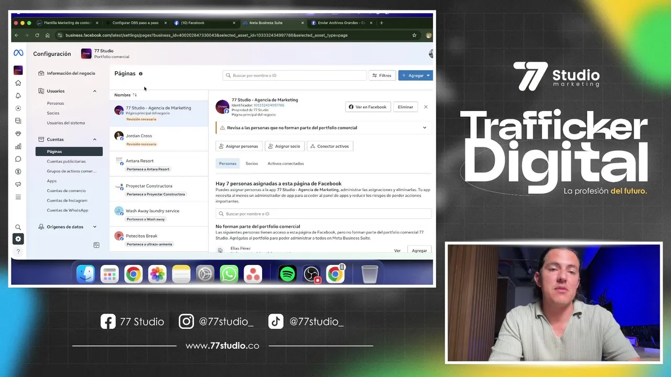
Task: Switch to the Activos conectados tab
Action: click(286, 163)
